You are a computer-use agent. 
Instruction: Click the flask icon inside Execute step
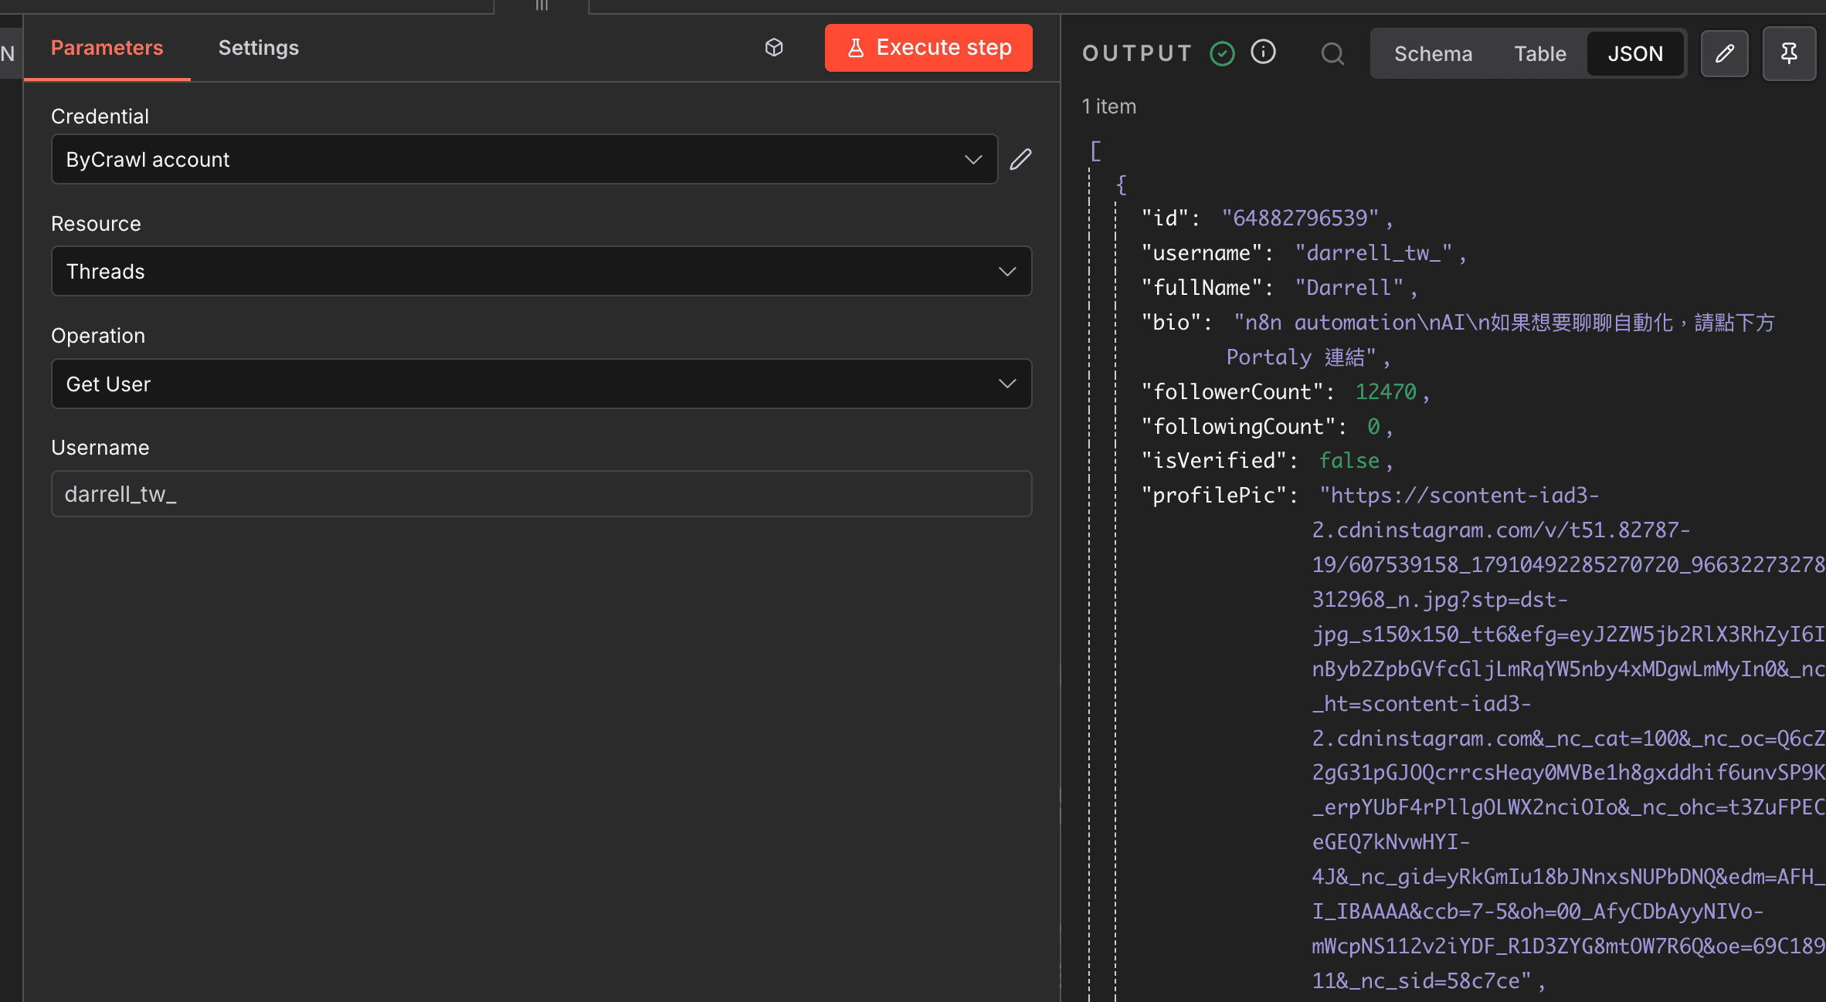[x=856, y=47]
